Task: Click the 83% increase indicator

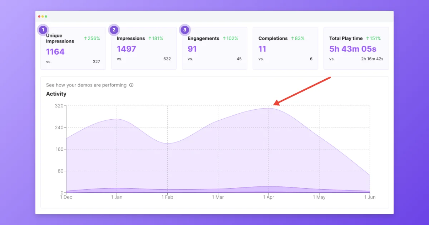Action: pos(297,38)
